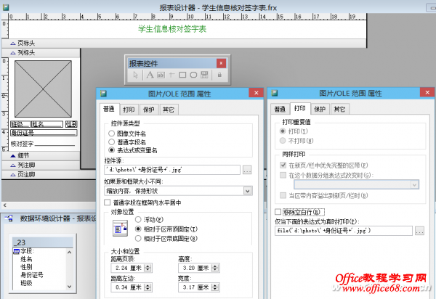
Task: Select 班级 in the field list
Action: pos(26,283)
